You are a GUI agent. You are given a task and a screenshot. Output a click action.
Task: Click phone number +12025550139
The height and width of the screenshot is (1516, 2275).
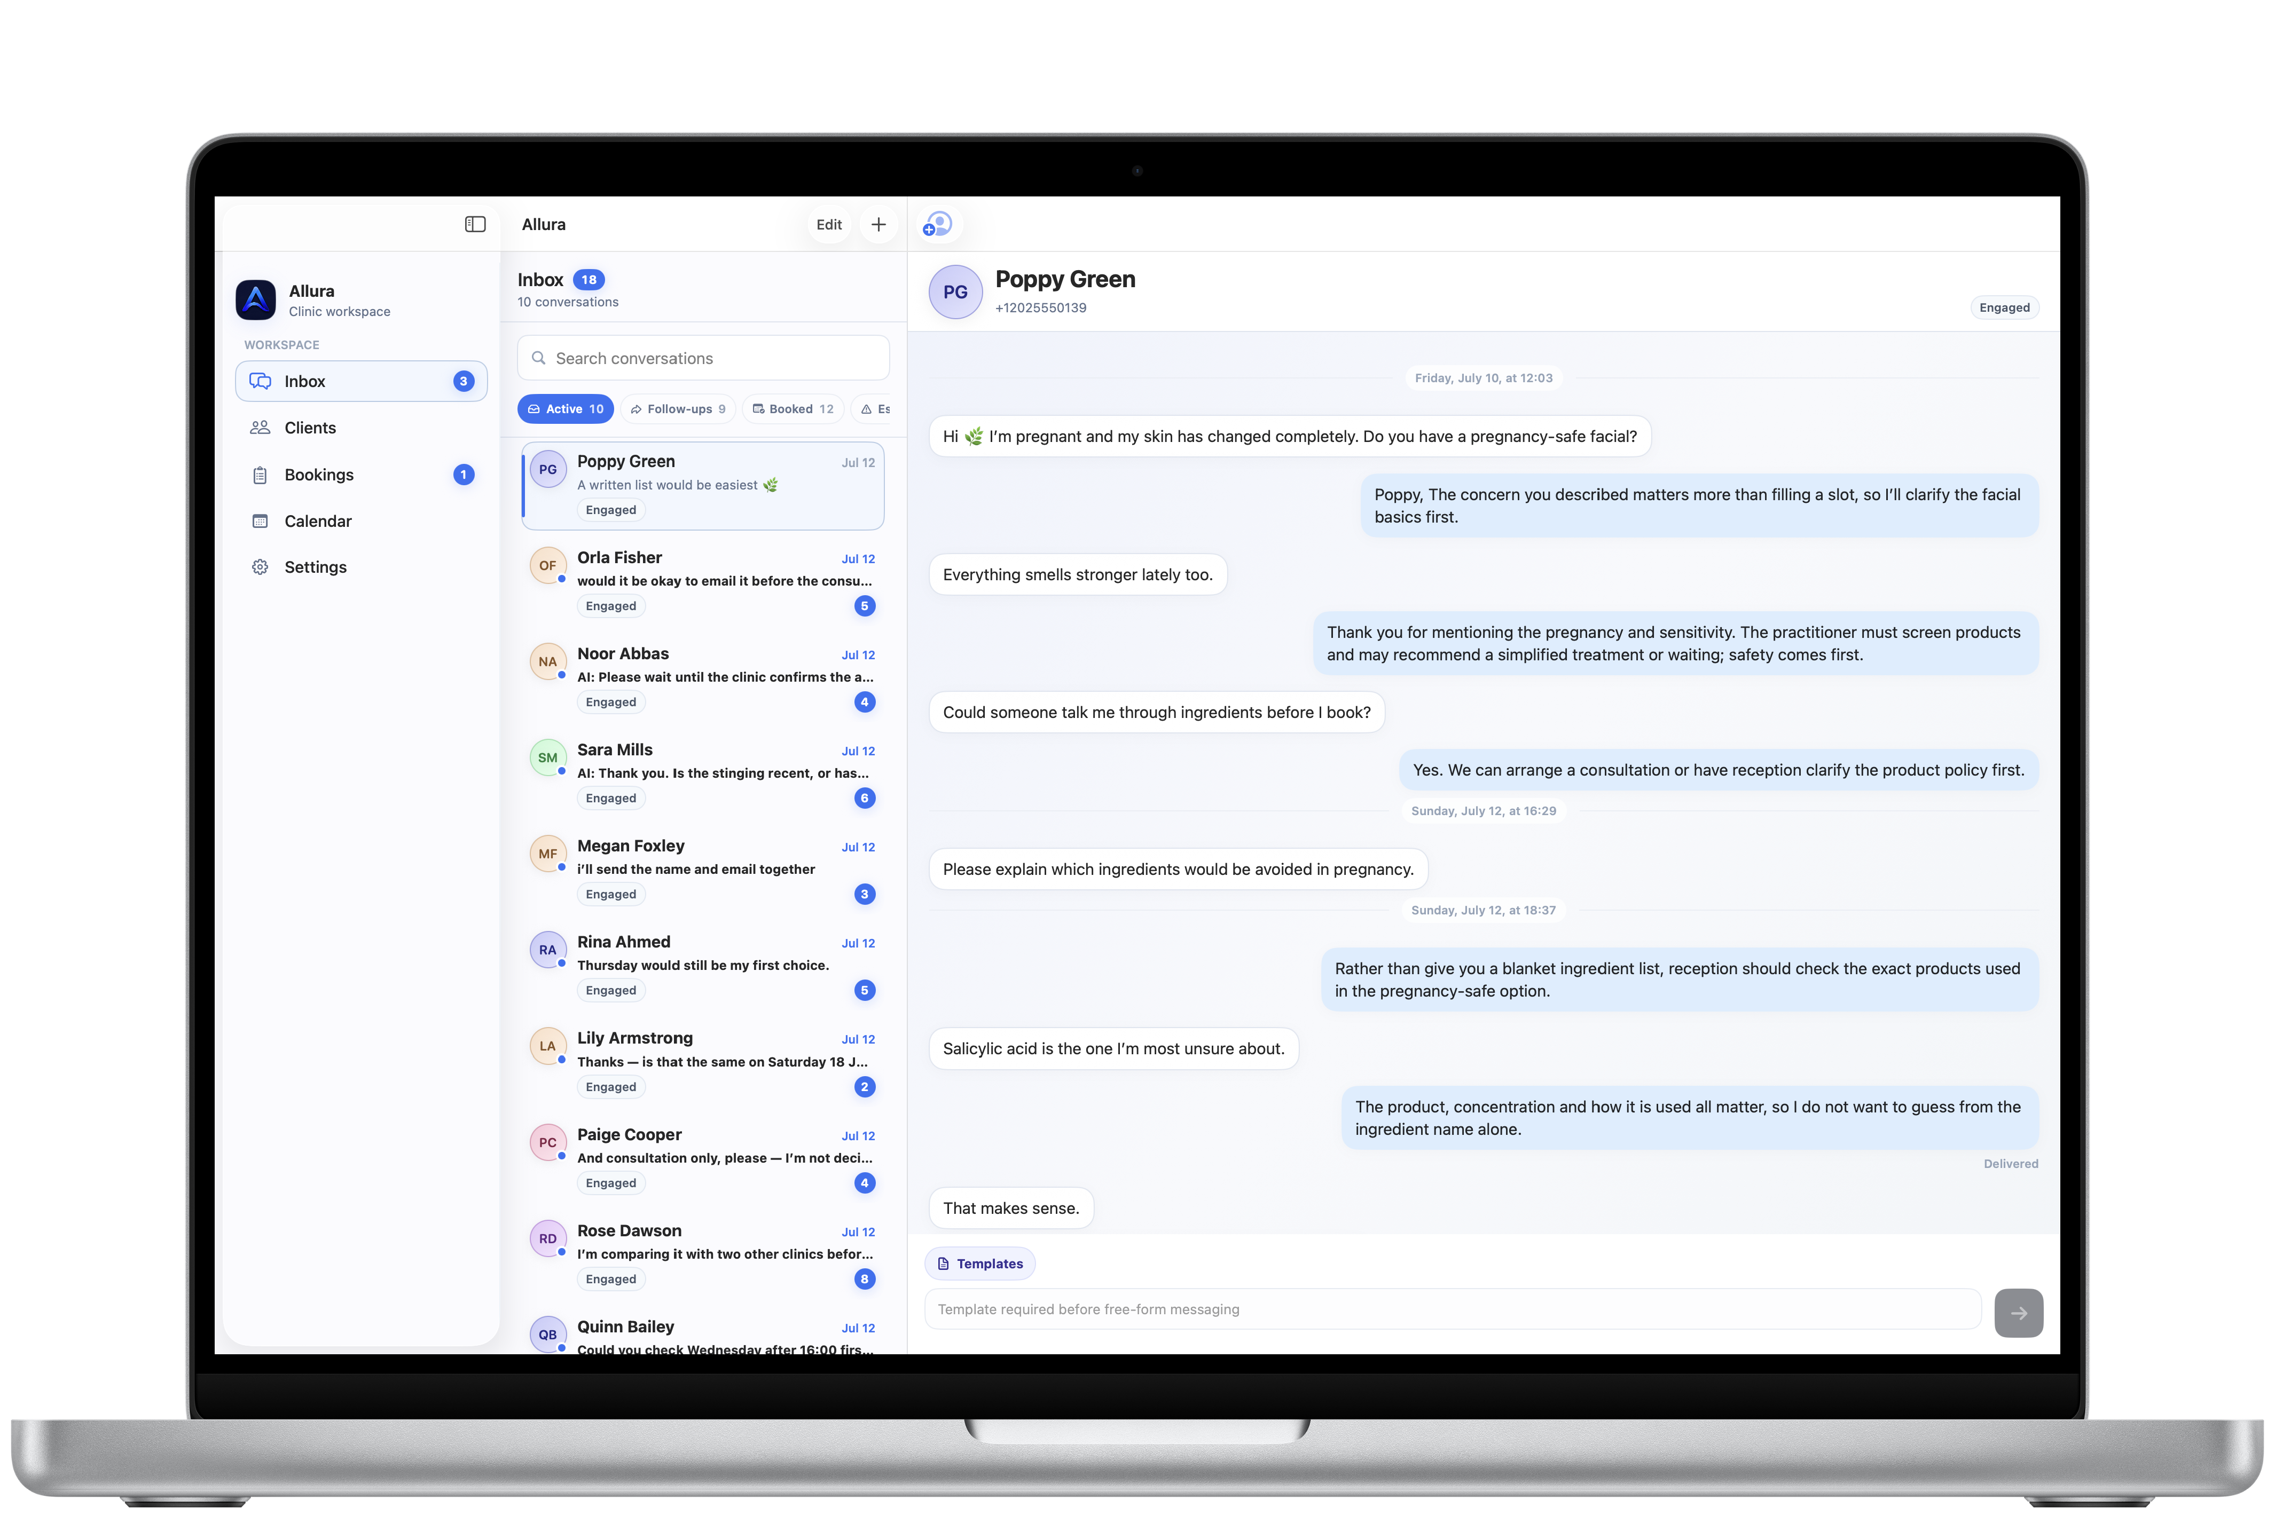click(1041, 307)
